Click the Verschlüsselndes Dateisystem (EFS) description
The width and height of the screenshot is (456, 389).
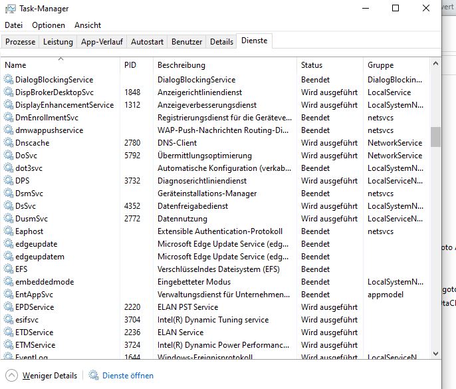click(219, 269)
